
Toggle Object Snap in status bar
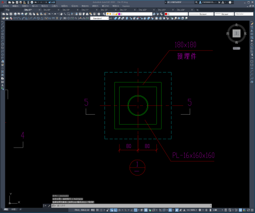(135, 210)
